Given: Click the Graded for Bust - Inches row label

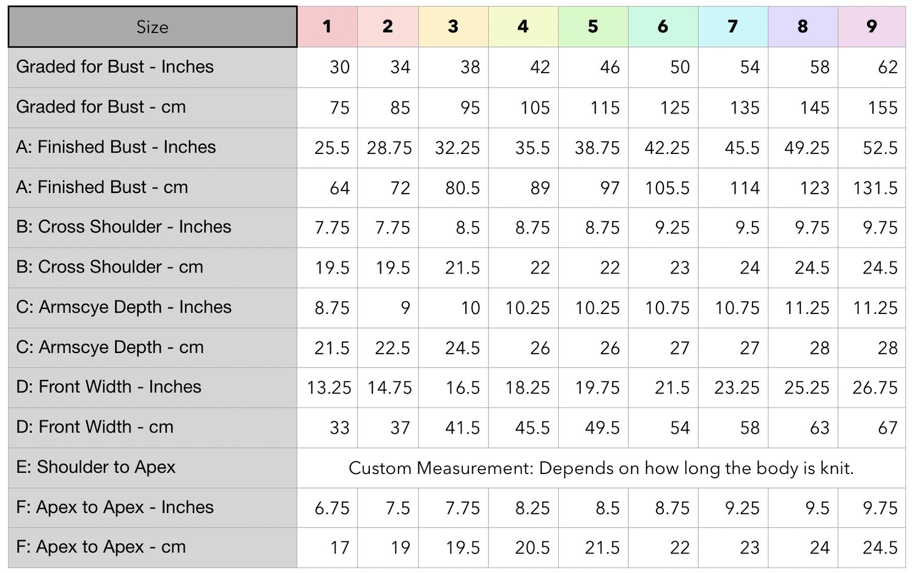Looking at the screenshot, I should (x=115, y=67).
